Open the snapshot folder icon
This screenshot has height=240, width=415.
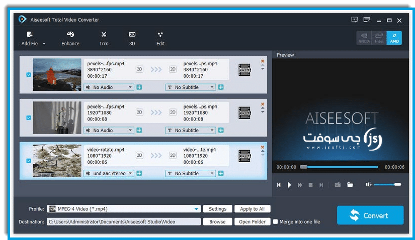tap(350, 184)
